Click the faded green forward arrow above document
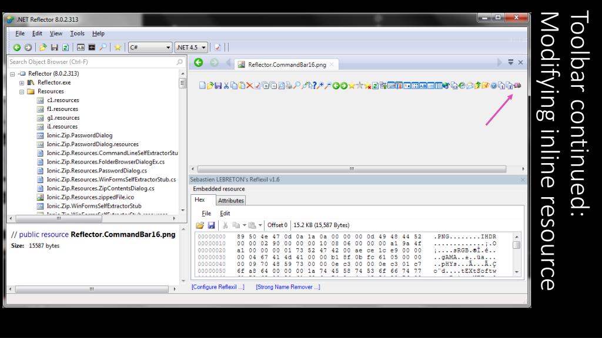The height and width of the screenshot is (338, 602). pos(214,62)
